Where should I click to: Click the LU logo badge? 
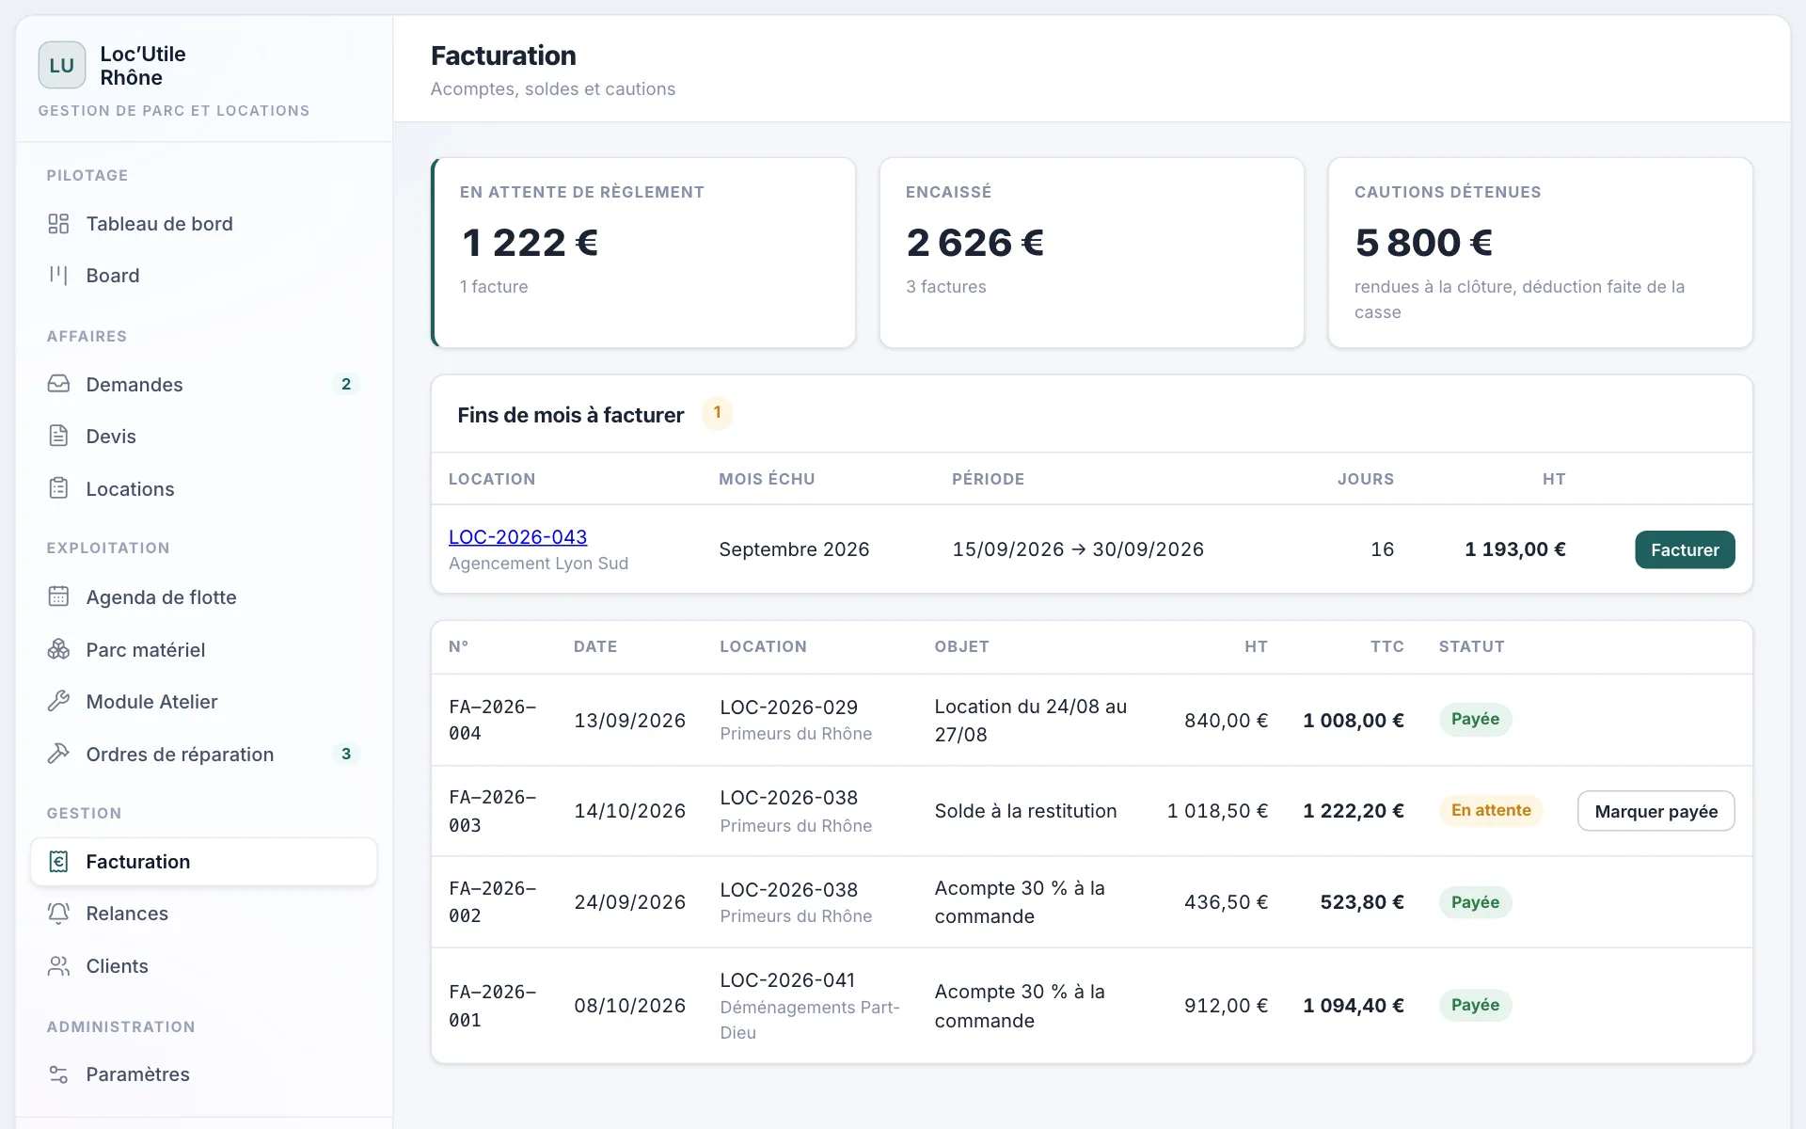[x=62, y=65]
